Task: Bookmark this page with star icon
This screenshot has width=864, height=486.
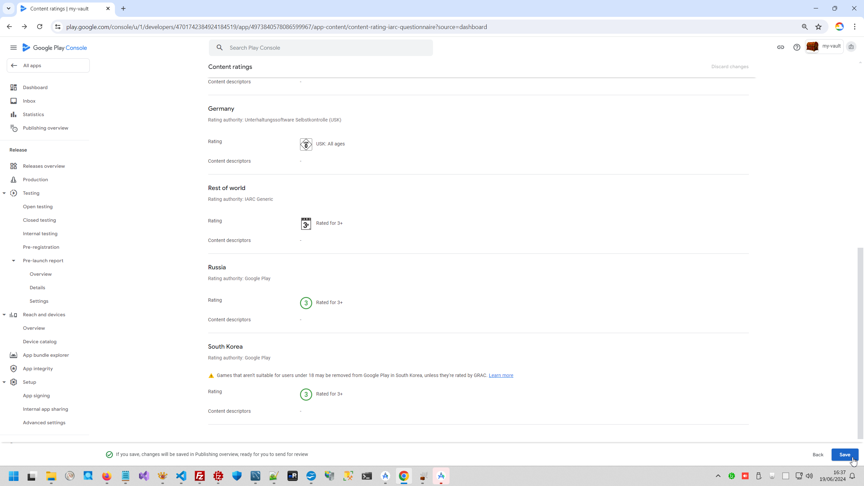Action: click(x=818, y=27)
